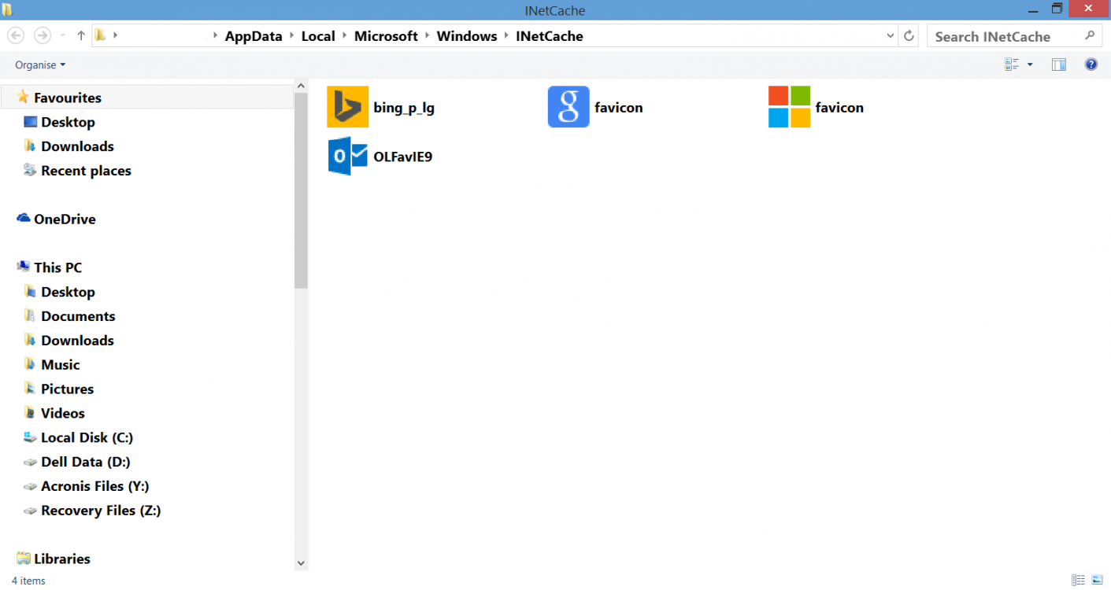The image size is (1111, 590).
Task: Navigate to Microsoft in the breadcrumb path
Action: point(386,35)
